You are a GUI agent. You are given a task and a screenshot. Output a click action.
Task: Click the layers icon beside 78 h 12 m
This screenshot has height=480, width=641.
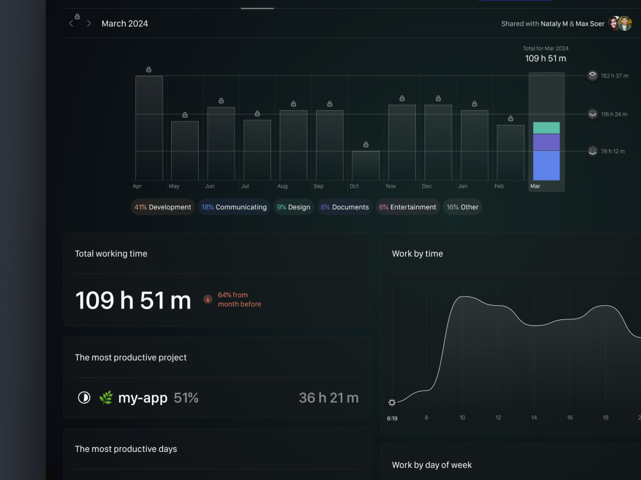click(x=592, y=151)
